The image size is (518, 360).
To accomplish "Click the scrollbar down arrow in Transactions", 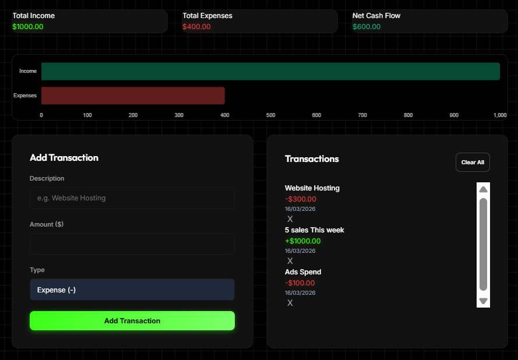I will point(483,301).
